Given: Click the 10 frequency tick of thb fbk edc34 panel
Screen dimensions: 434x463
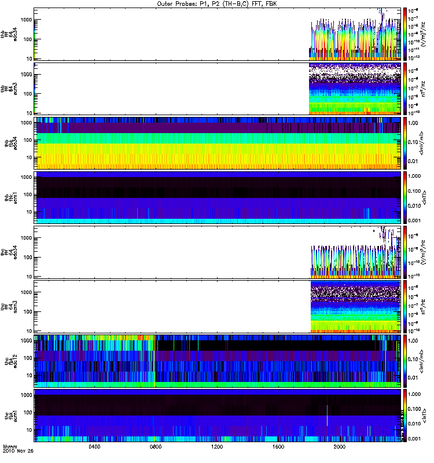Looking at the screenshot, I should tap(29, 157).
